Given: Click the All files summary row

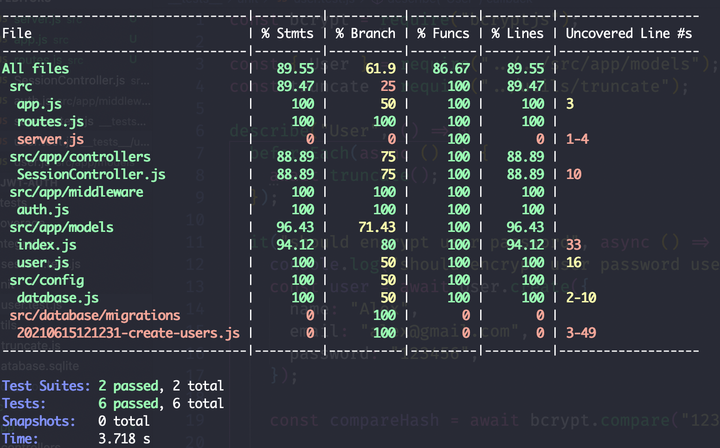Looking at the screenshot, I should (x=35, y=68).
